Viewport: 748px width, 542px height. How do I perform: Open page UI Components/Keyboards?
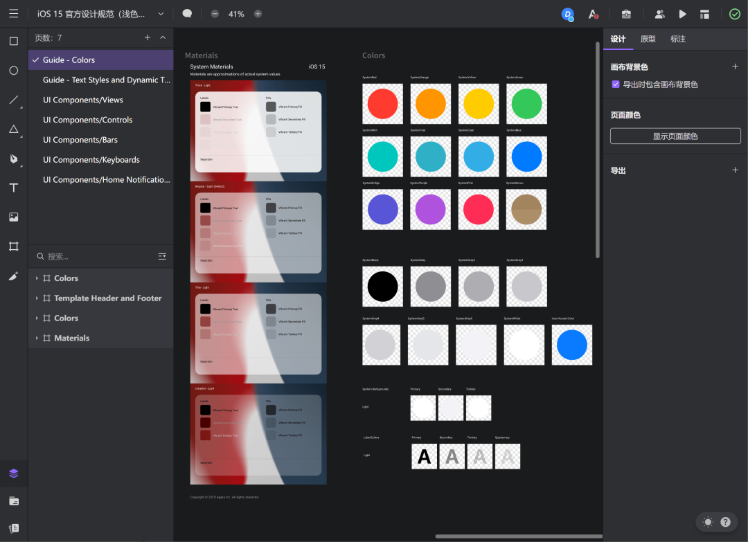pyautogui.click(x=100, y=160)
